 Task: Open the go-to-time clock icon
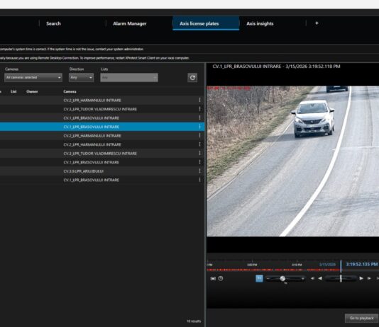coord(221,279)
